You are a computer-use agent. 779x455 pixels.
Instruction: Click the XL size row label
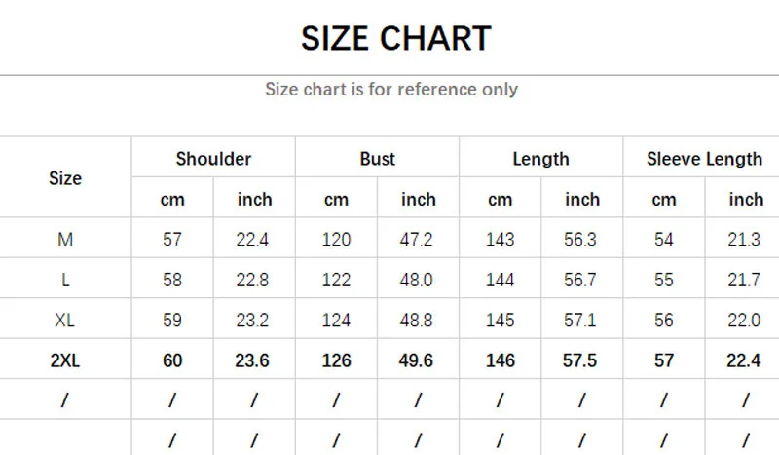tap(65, 321)
